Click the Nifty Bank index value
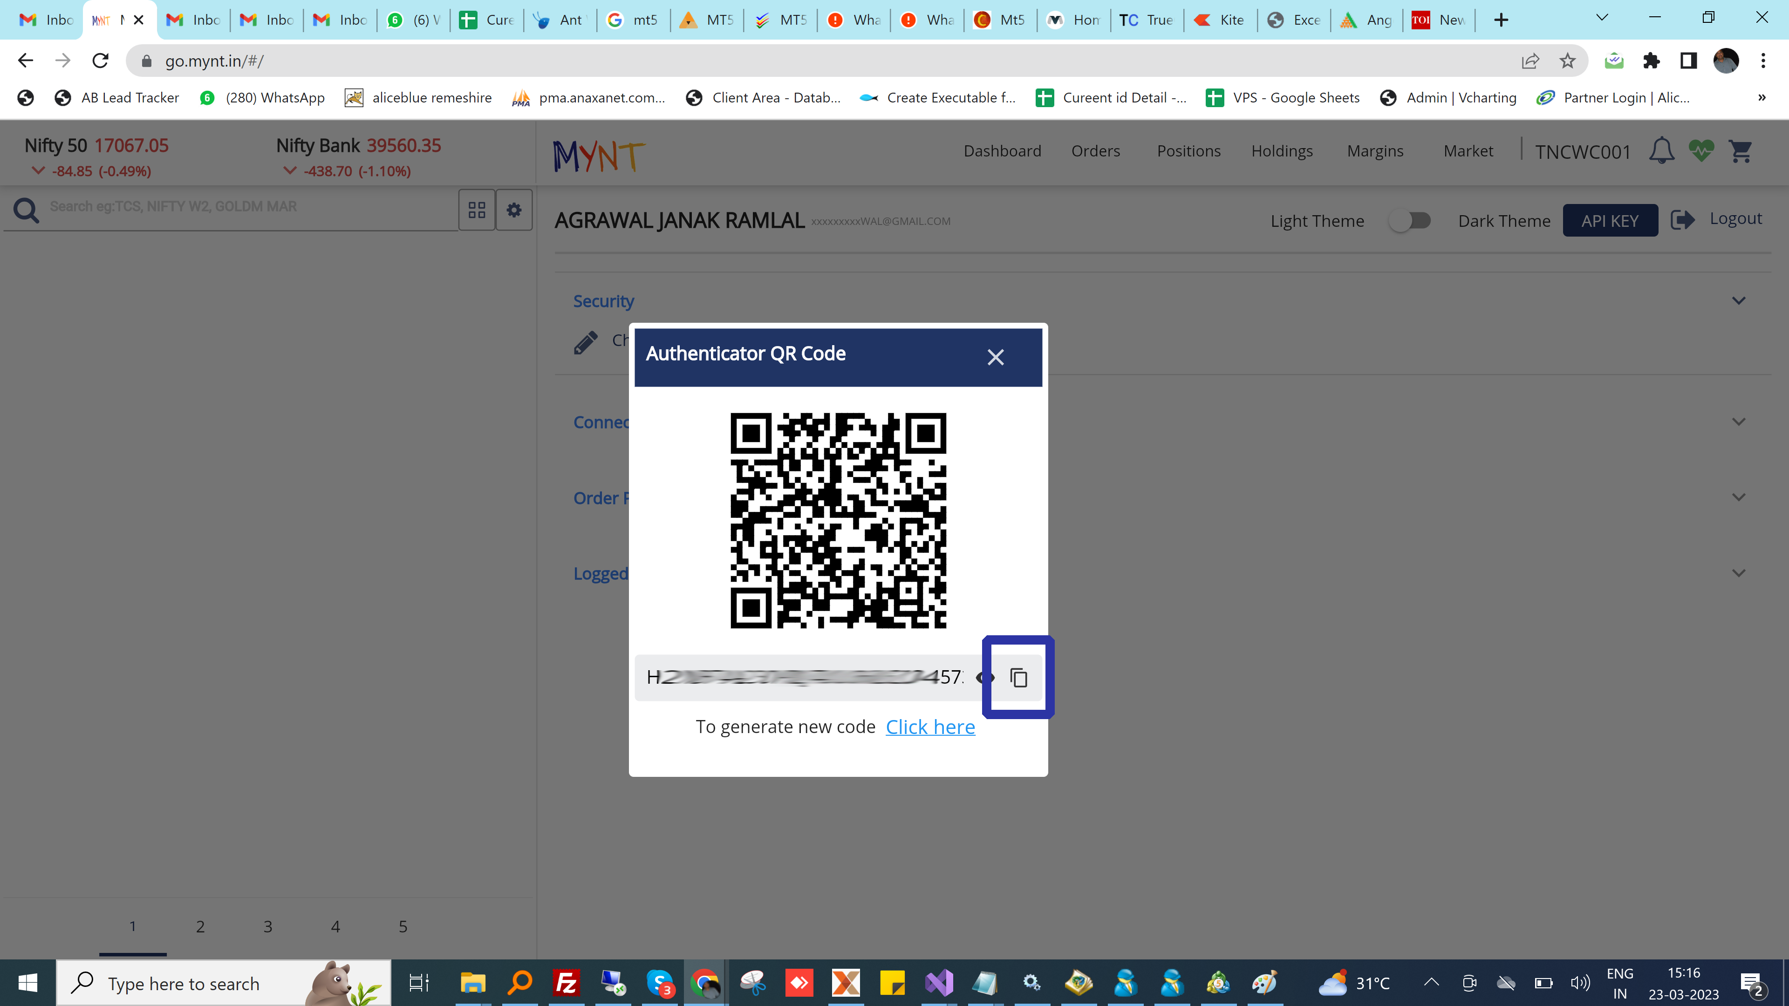This screenshot has width=1789, height=1006. [403, 146]
